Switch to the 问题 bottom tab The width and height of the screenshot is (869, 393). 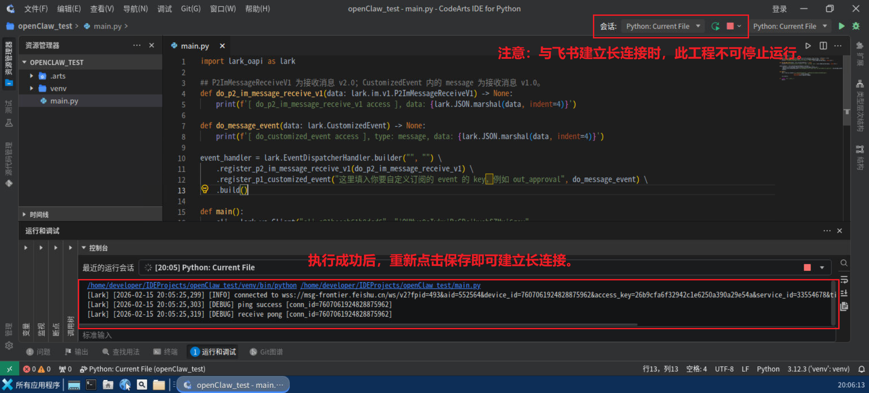tap(38, 352)
